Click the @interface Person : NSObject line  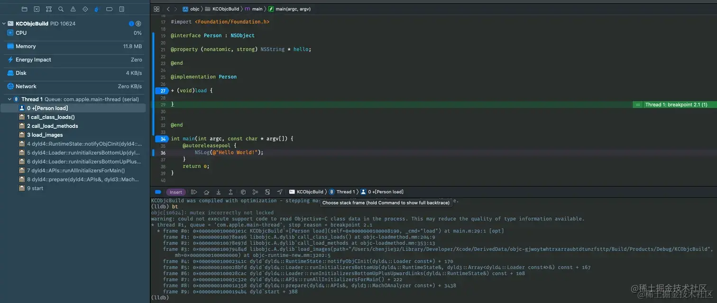point(212,36)
